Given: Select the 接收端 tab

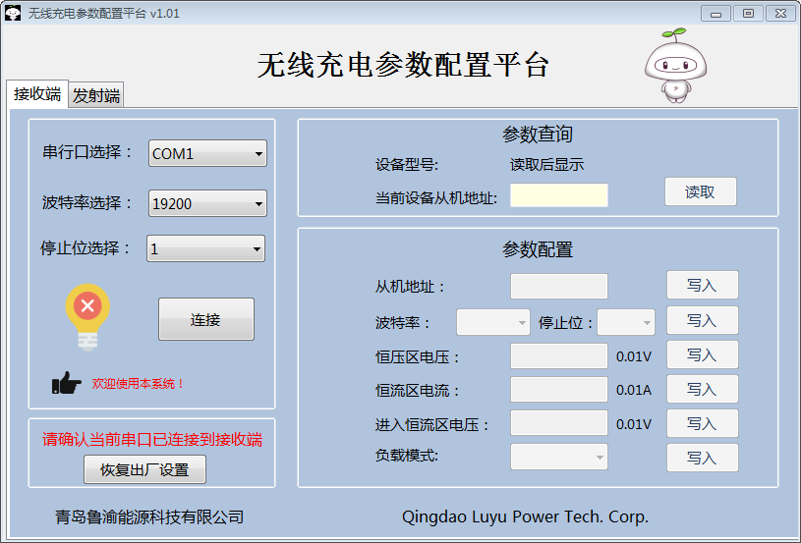Looking at the screenshot, I should 37,94.
